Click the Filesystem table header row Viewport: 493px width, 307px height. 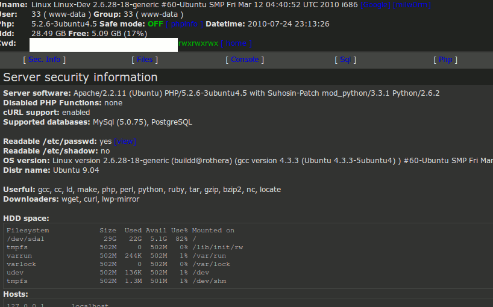click(x=121, y=231)
